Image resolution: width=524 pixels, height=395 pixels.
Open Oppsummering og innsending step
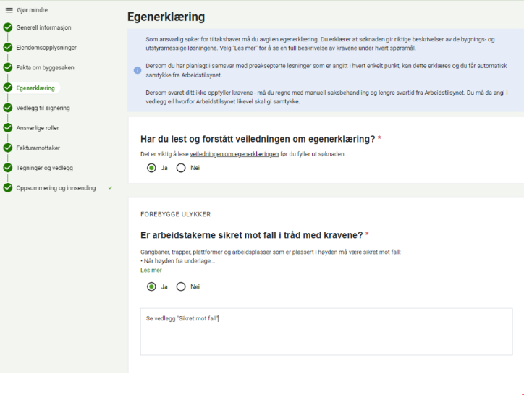pyautogui.click(x=56, y=188)
